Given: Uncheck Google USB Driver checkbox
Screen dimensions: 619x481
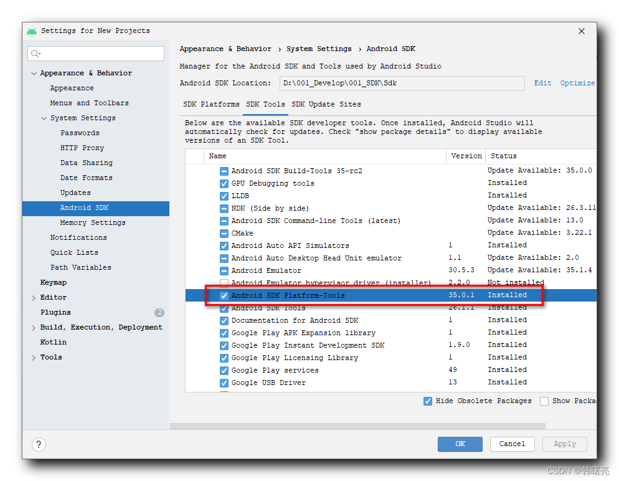Looking at the screenshot, I should 224,383.
